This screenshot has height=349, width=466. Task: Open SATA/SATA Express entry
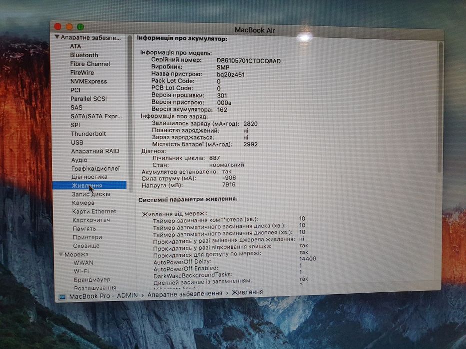click(x=96, y=116)
